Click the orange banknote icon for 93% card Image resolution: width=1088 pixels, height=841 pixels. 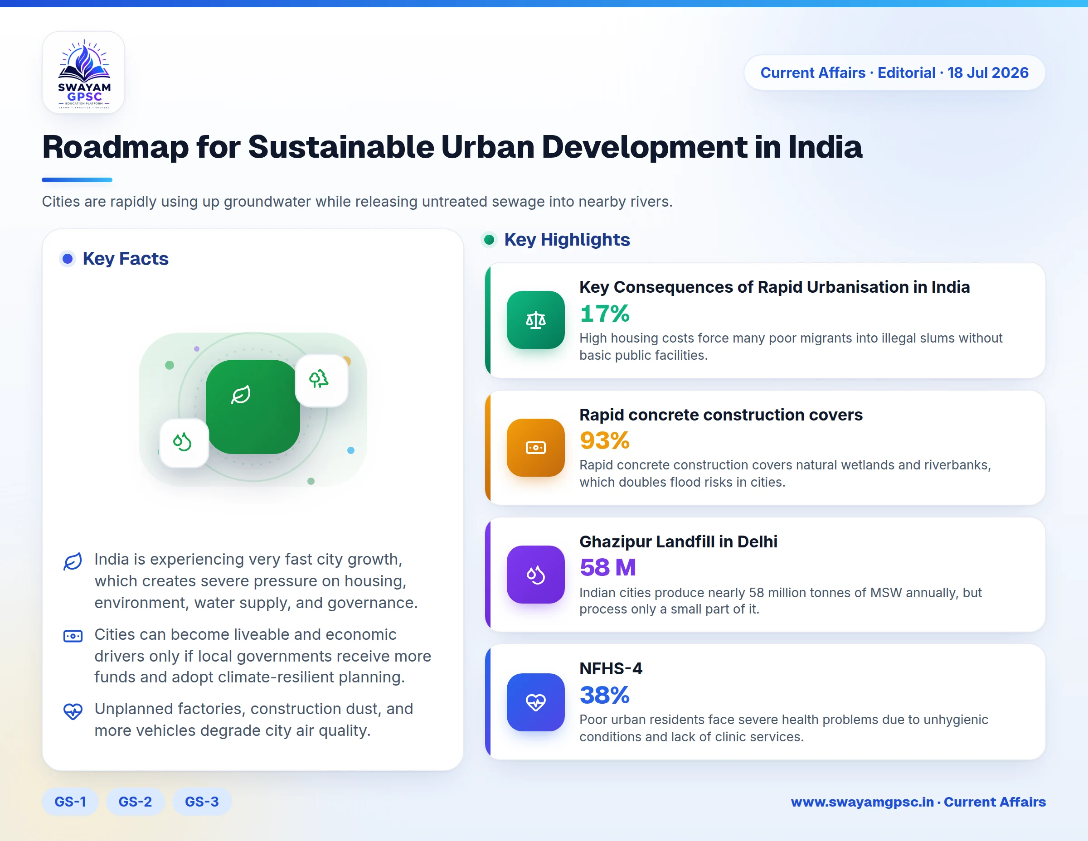(x=535, y=447)
